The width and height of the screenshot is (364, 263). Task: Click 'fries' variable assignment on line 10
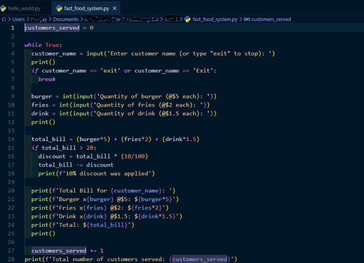point(40,105)
